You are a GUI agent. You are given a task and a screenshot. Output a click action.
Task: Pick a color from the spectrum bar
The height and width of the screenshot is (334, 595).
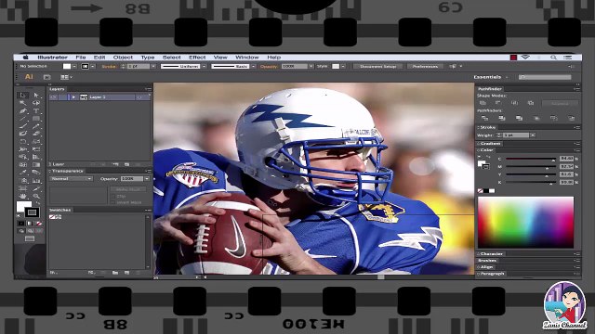pyautogui.click(x=525, y=223)
